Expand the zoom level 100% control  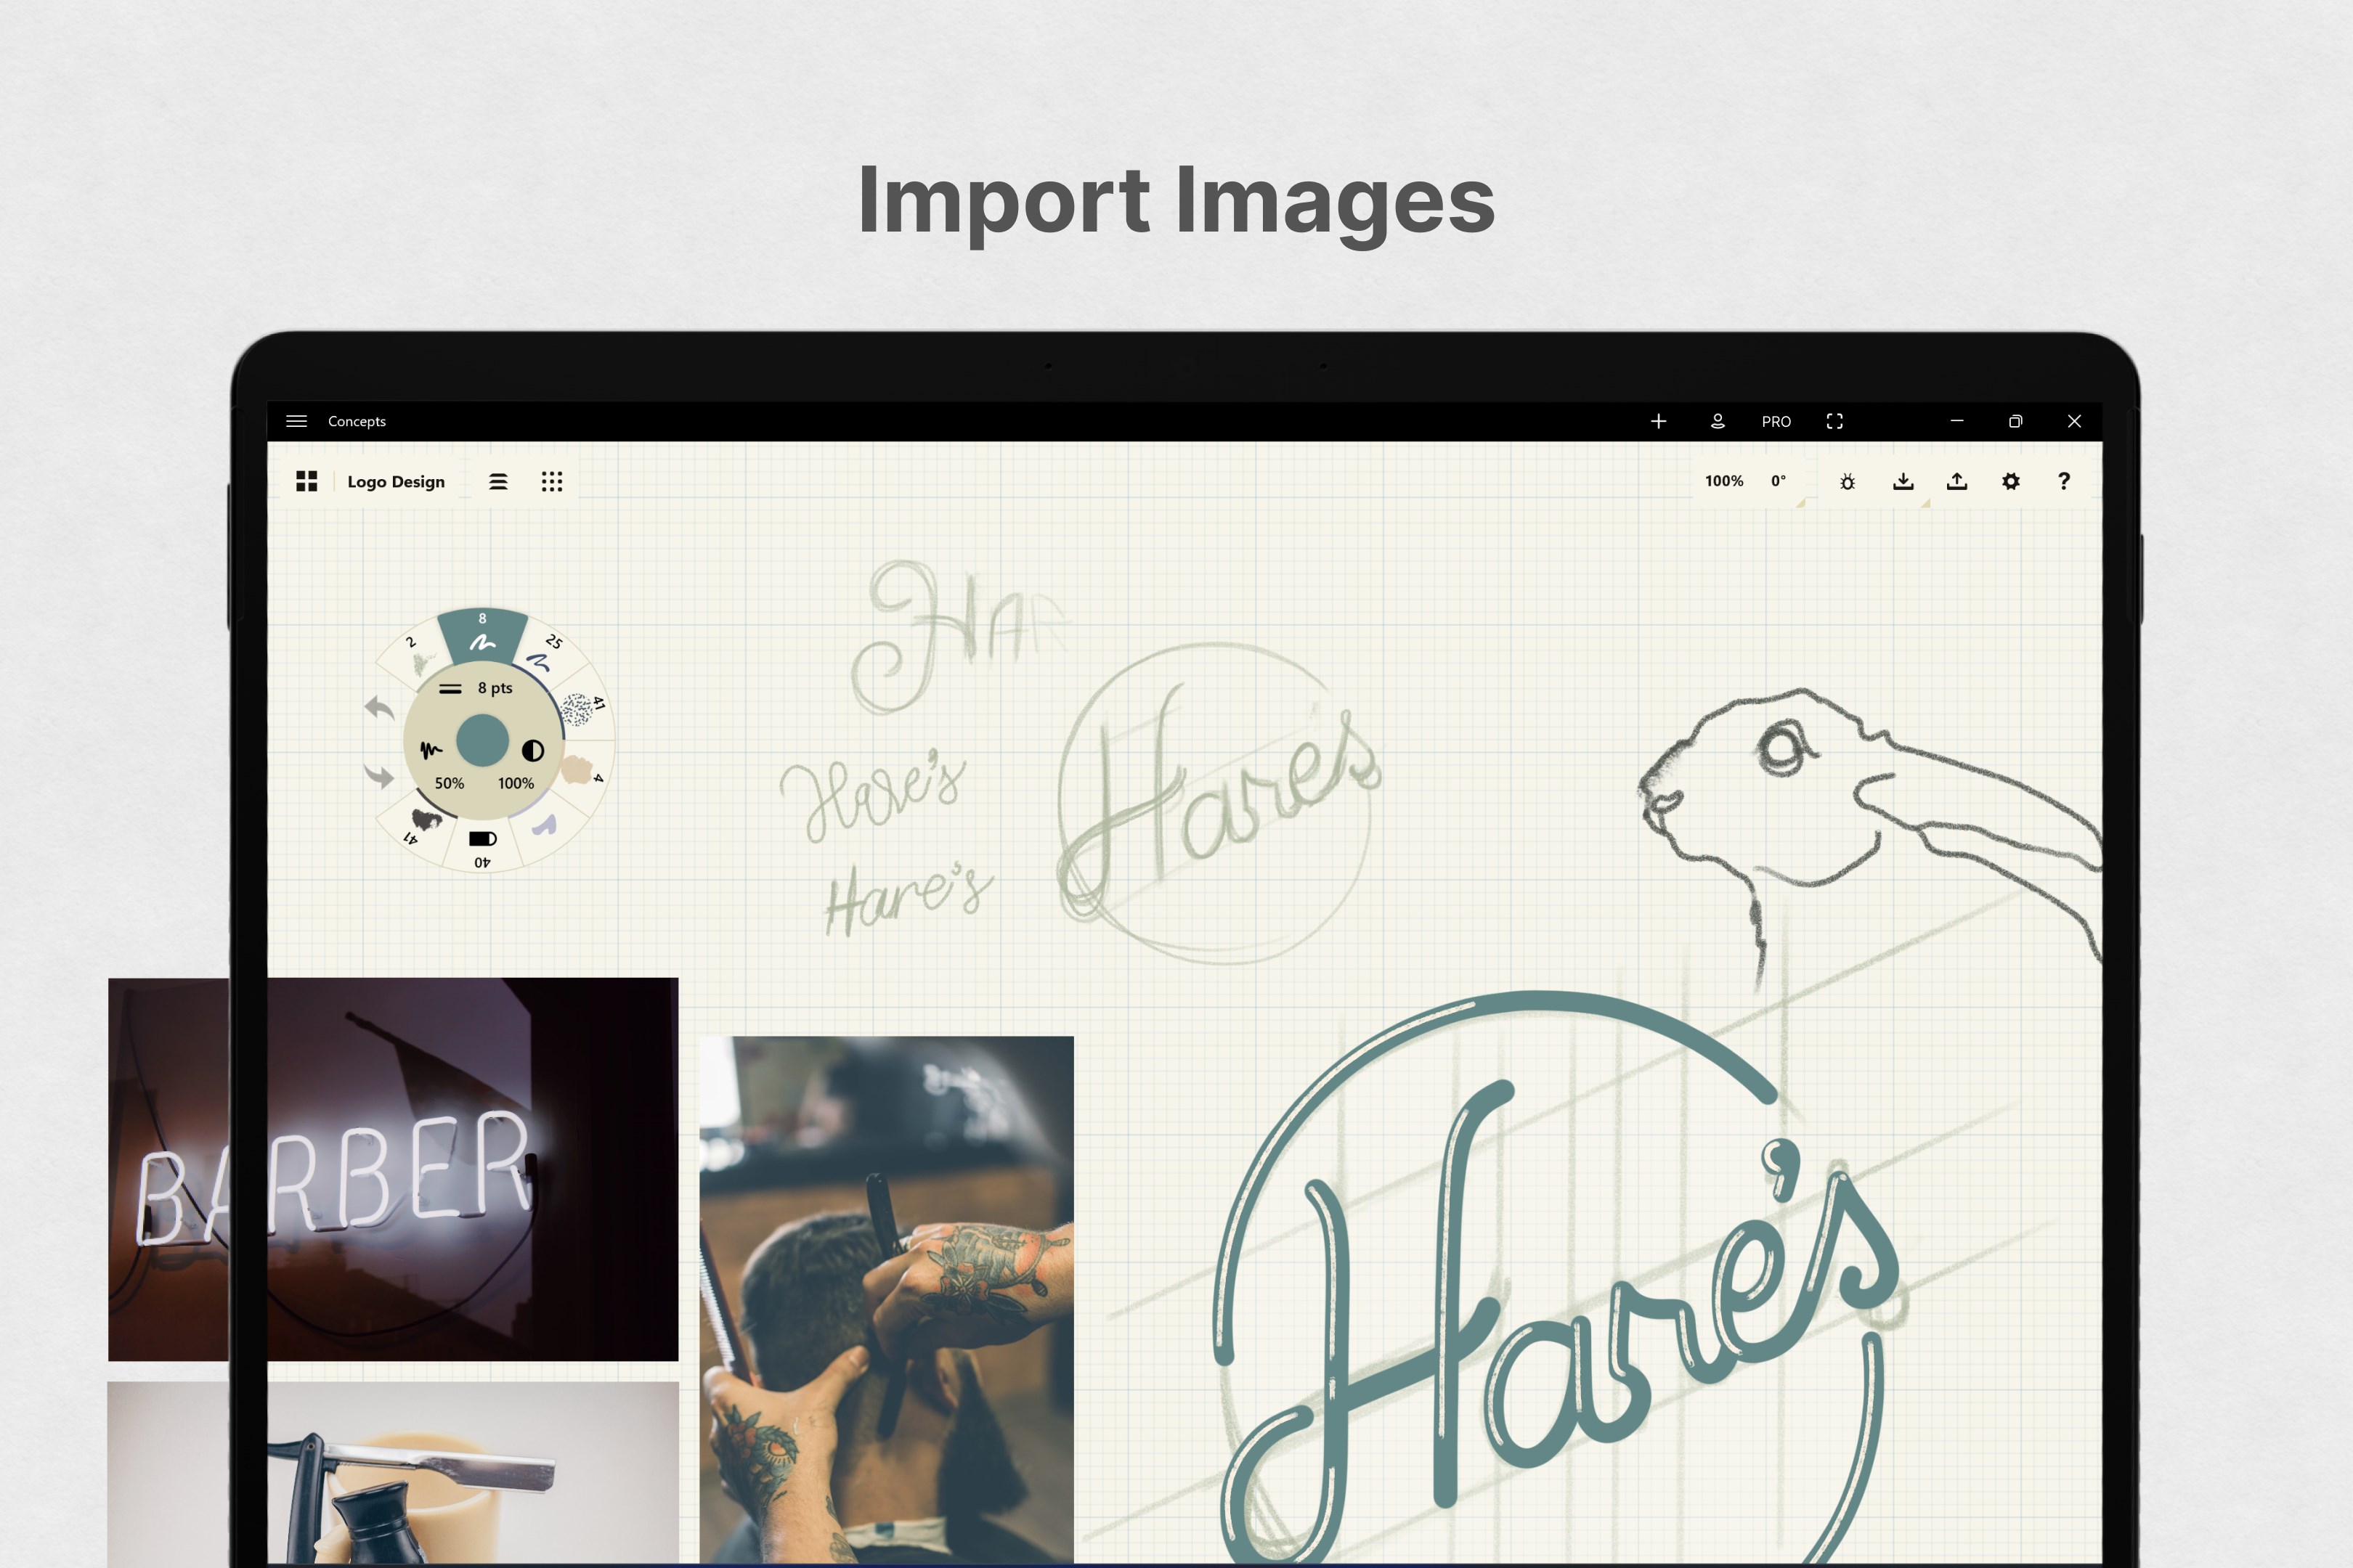tap(1724, 481)
